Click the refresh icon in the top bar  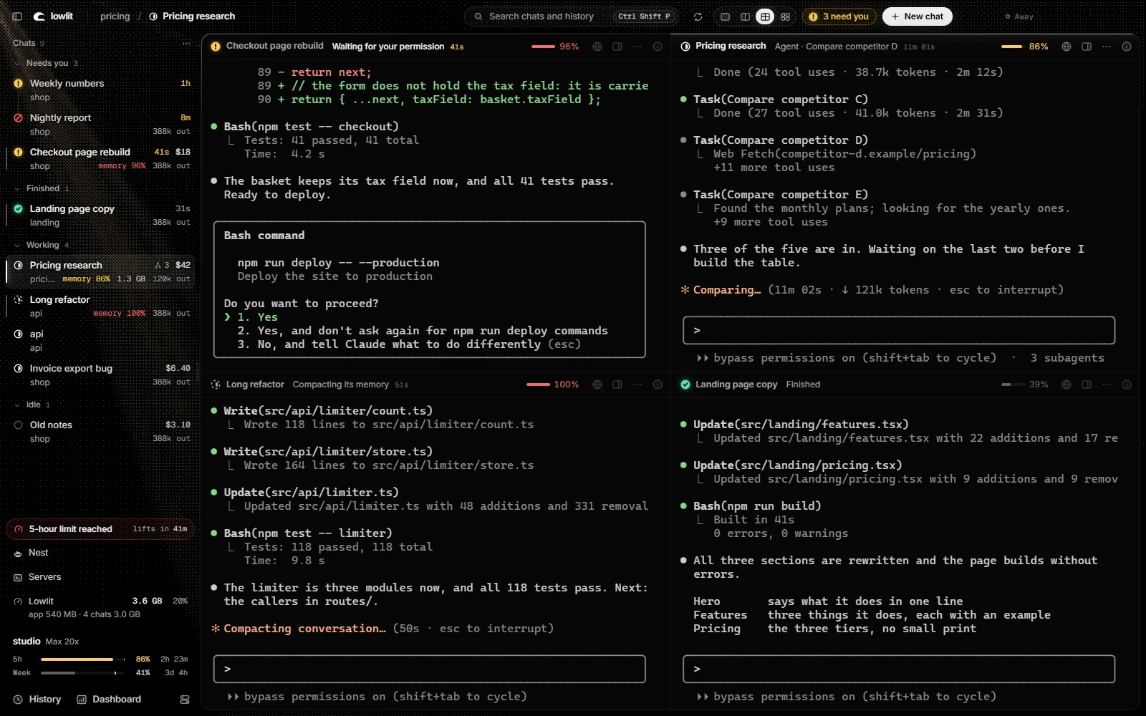[698, 16]
